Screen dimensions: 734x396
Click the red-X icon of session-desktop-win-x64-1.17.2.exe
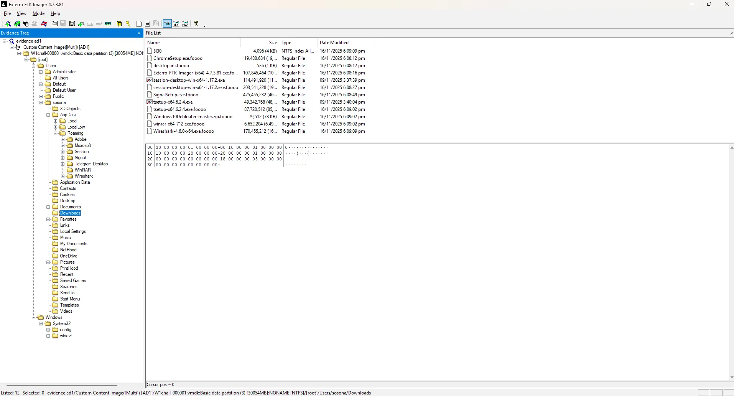coord(150,80)
